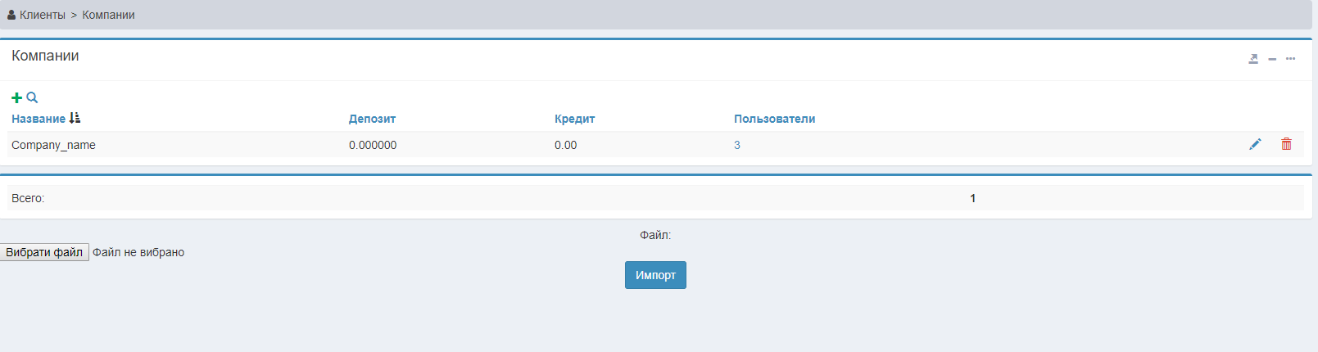The height and width of the screenshot is (352, 1318).
Task: Open the users count link 3
Action: pyautogui.click(x=737, y=145)
